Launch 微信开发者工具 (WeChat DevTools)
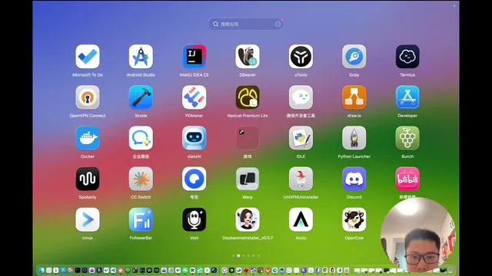The image size is (492, 276). (301, 97)
